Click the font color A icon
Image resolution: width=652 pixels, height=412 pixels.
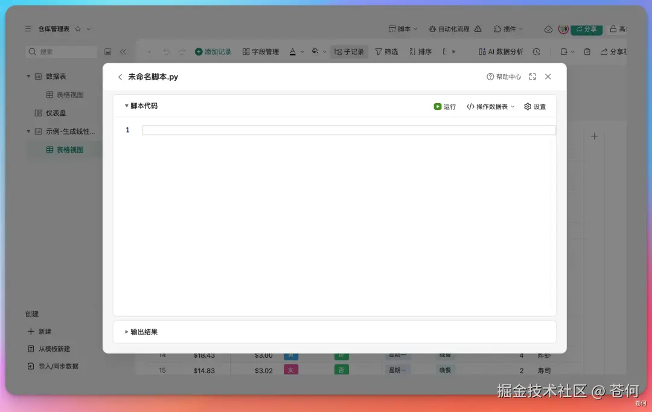click(x=293, y=51)
